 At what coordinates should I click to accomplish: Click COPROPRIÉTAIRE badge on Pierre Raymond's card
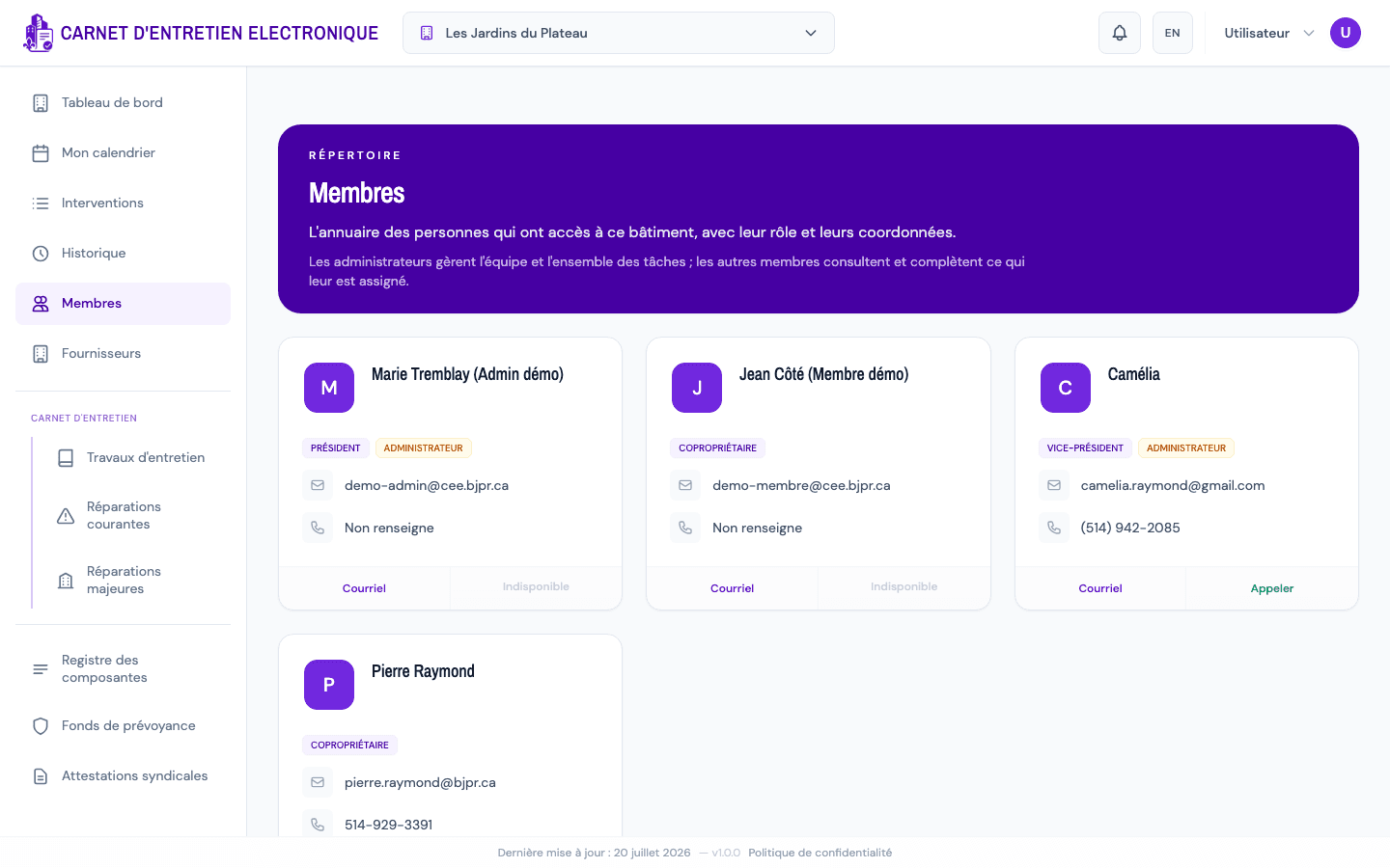[x=349, y=746]
